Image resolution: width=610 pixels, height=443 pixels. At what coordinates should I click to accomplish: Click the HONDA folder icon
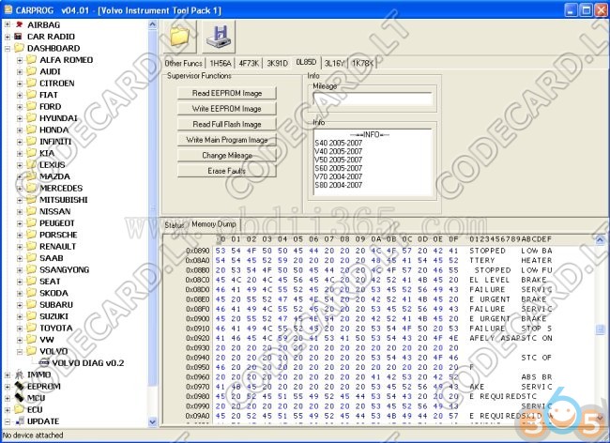[x=31, y=130]
